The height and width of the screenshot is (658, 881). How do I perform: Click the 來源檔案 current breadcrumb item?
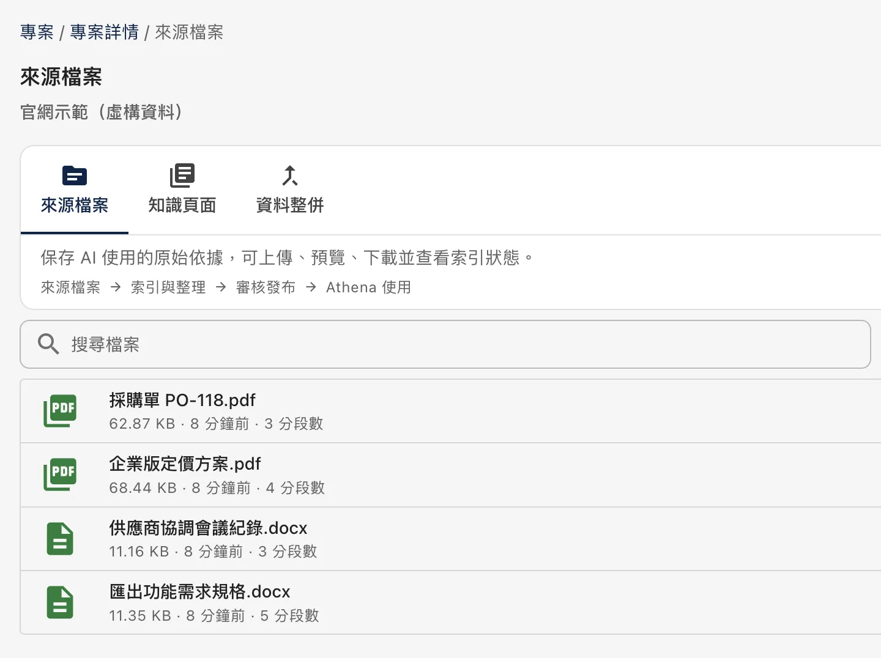click(189, 32)
